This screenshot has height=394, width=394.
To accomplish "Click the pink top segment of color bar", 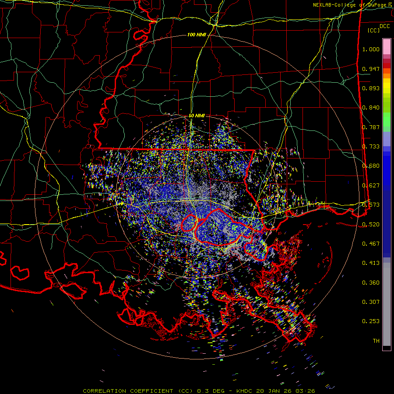I will 387,46.
